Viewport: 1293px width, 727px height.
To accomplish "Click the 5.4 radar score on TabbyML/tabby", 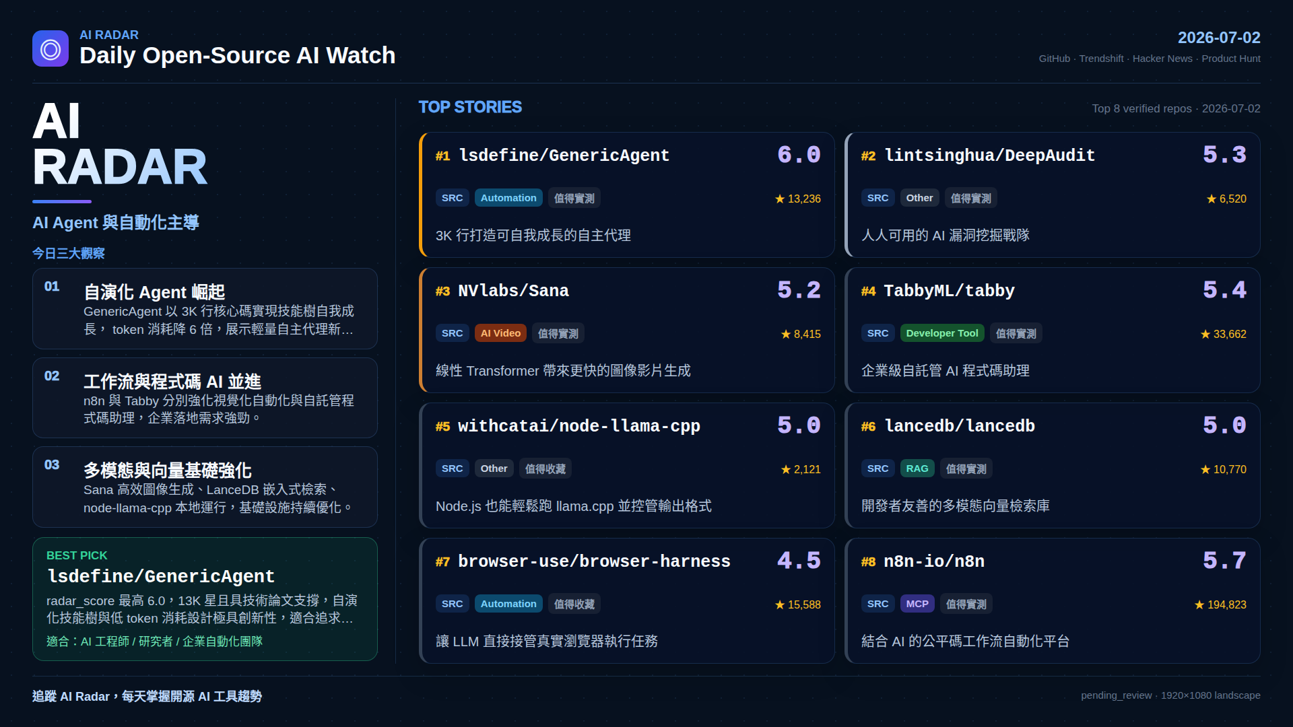I will pos(1225,291).
